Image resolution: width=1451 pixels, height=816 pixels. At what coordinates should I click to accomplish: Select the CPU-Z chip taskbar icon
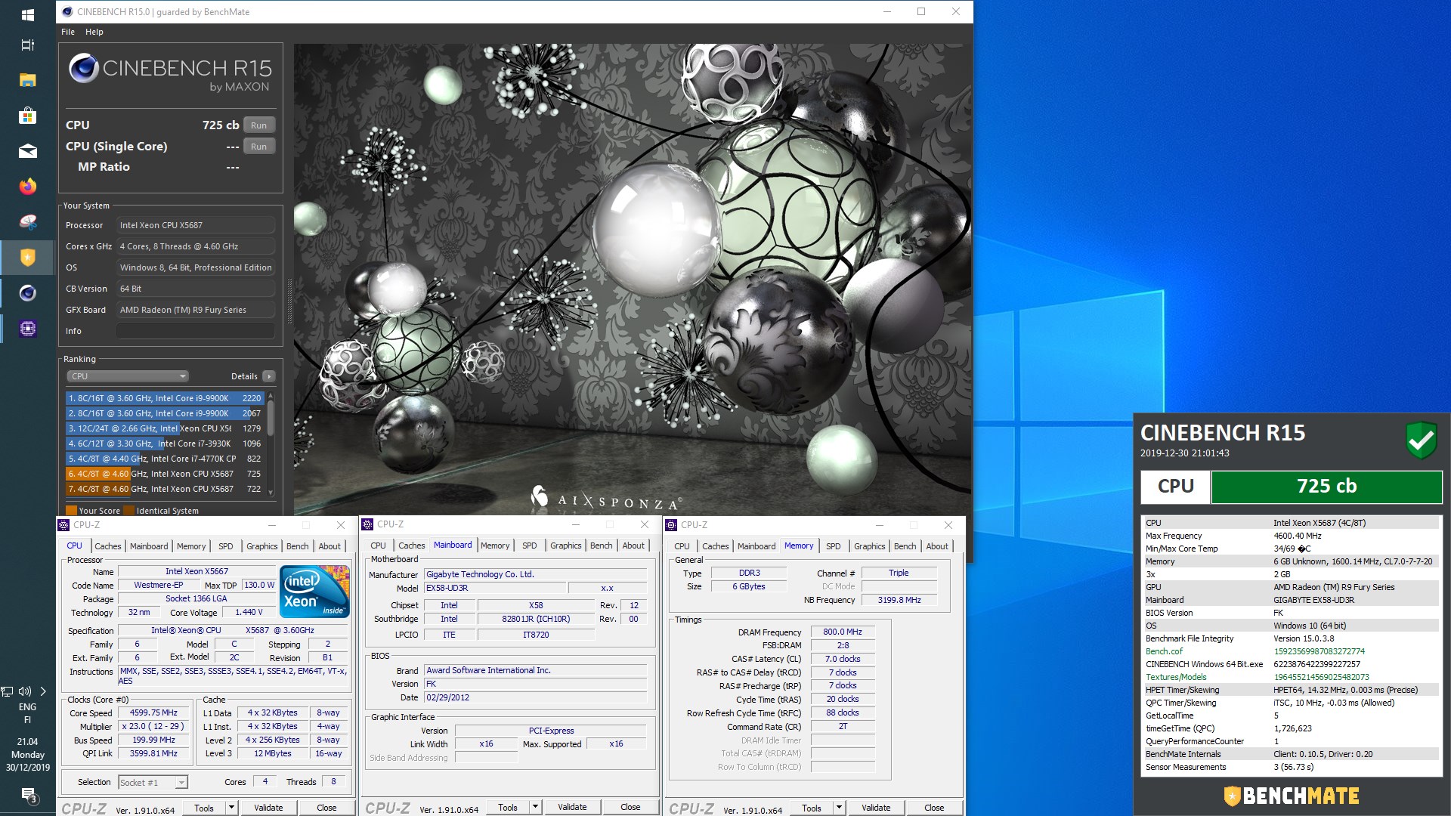click(x=27, y=329)
